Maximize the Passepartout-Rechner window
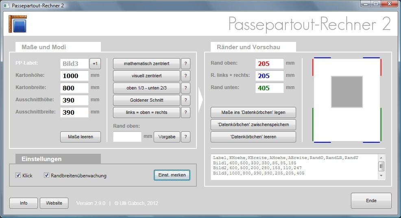The width and height of the screenshot is (401, 218). click(x=376, y=4)
